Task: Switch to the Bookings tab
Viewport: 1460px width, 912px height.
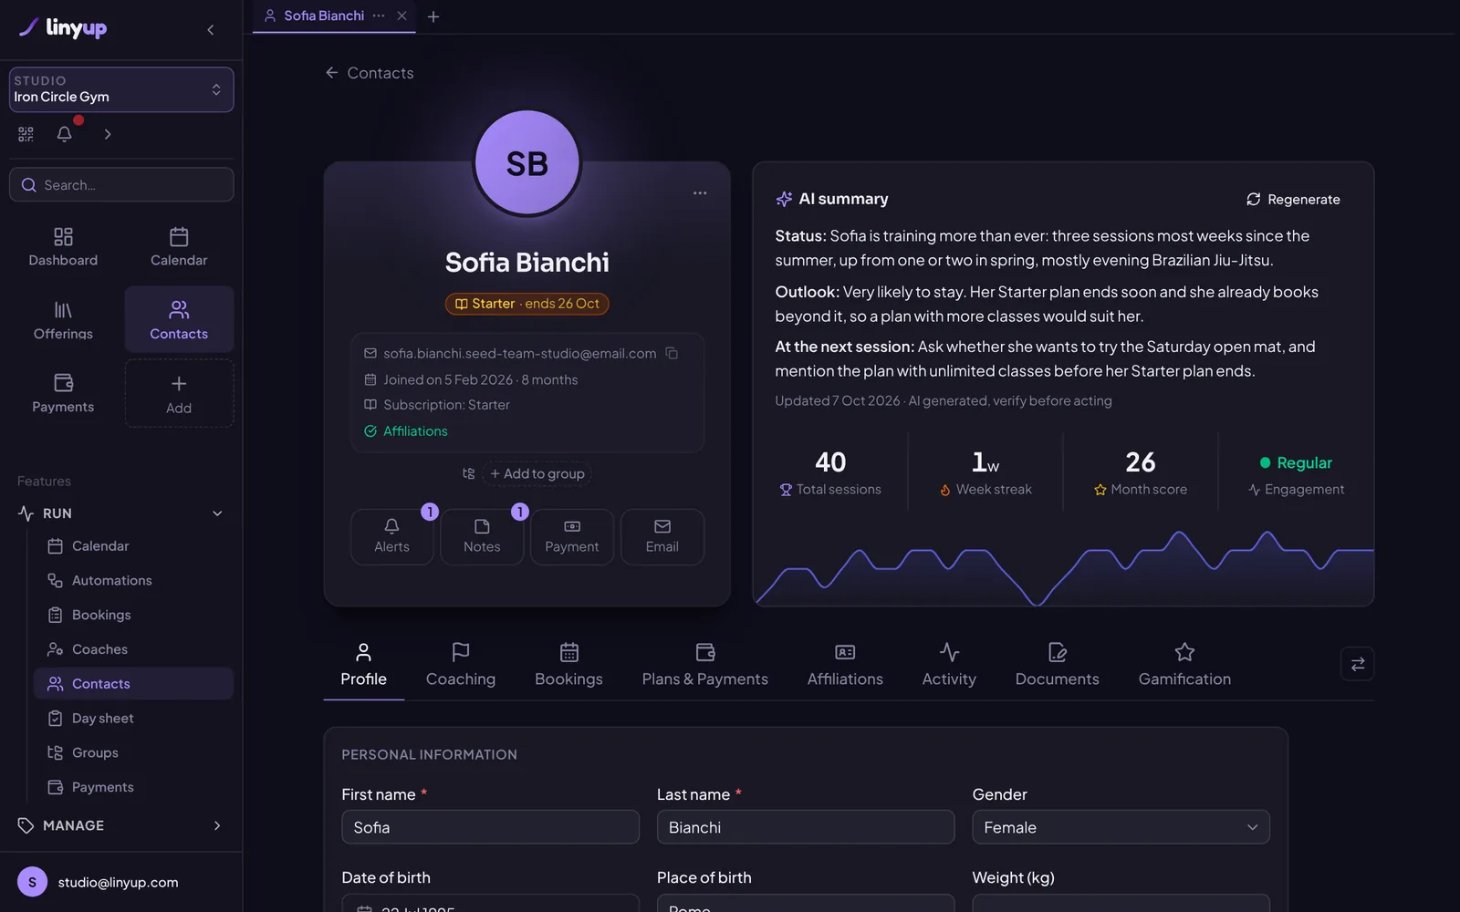Action: coord(568,665)
